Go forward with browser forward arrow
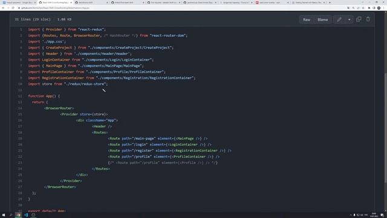 pyautogui.click(x=8, y=8)
